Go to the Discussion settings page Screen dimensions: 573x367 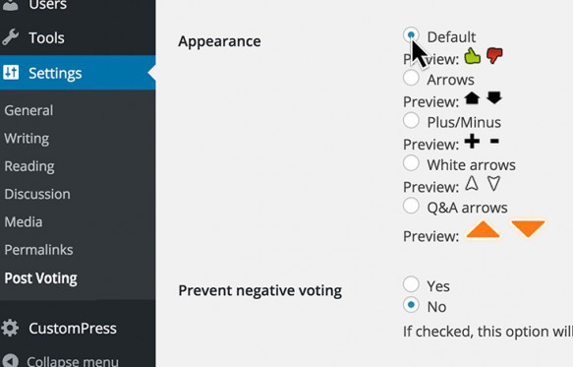click(37, 194)
